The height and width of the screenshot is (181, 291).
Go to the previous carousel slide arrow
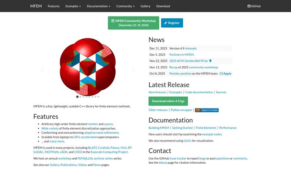42,70
